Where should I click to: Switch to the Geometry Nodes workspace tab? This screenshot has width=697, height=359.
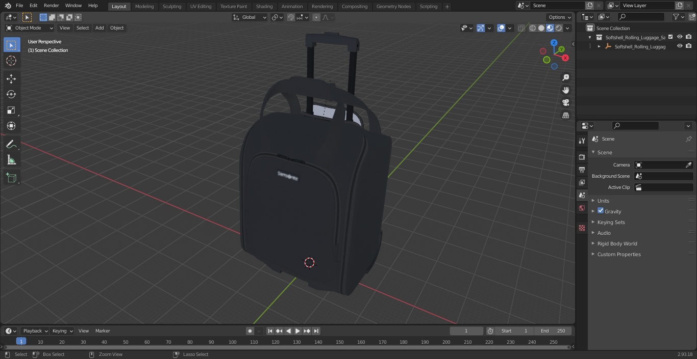pyautogui.click(x=393, y=6)
